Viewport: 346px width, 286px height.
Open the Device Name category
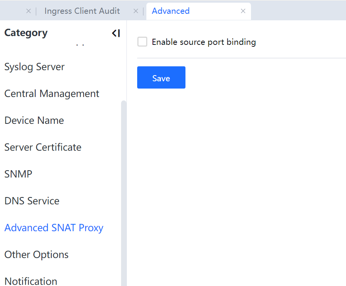tap(34, 120)
